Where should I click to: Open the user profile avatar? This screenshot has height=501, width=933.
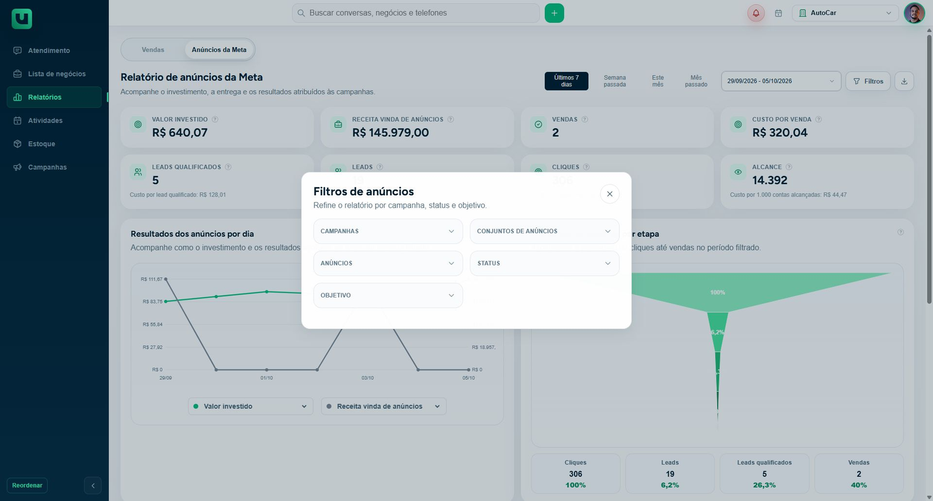(914, 13)
